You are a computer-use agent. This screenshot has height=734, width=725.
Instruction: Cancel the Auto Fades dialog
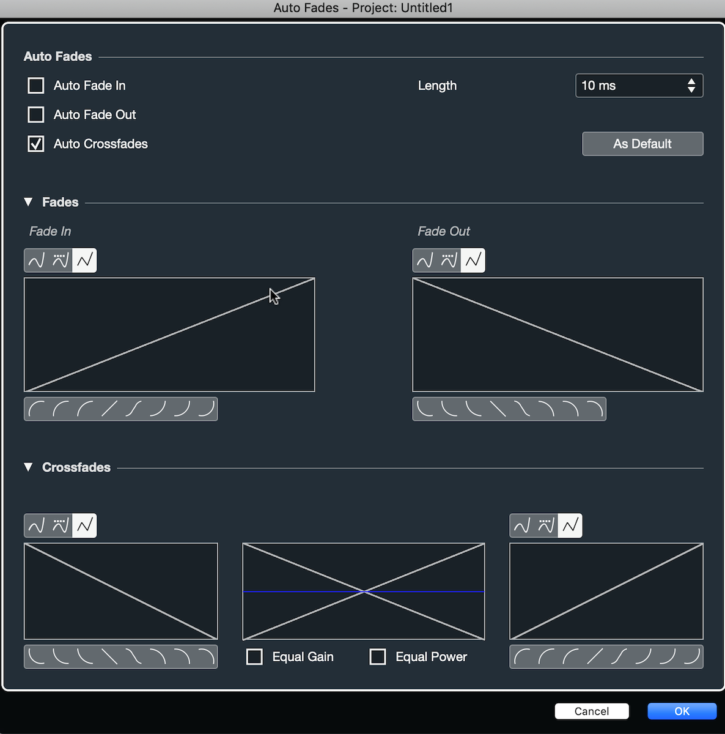click(x=592, y=711)
